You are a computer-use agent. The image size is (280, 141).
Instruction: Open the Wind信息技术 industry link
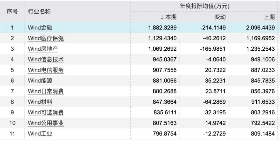[46, 59]
